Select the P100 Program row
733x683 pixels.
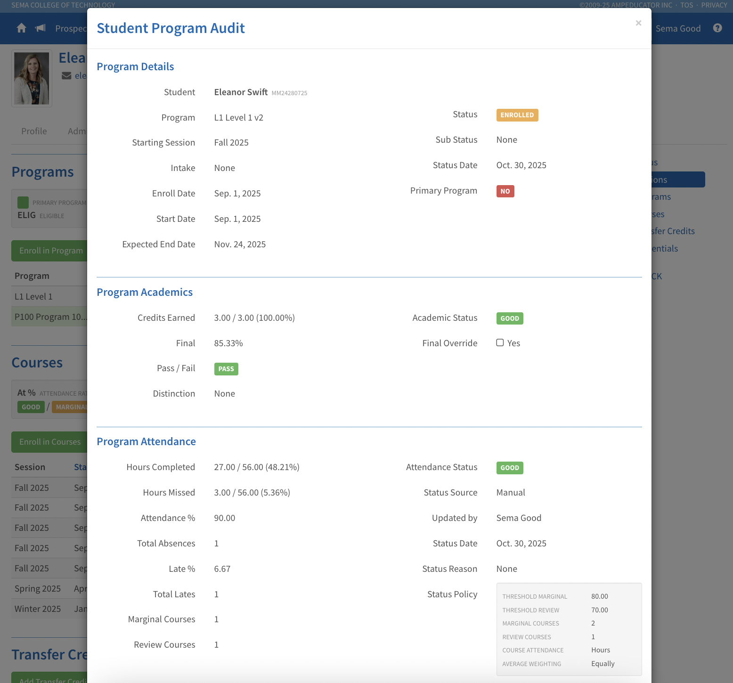point(50,317)
